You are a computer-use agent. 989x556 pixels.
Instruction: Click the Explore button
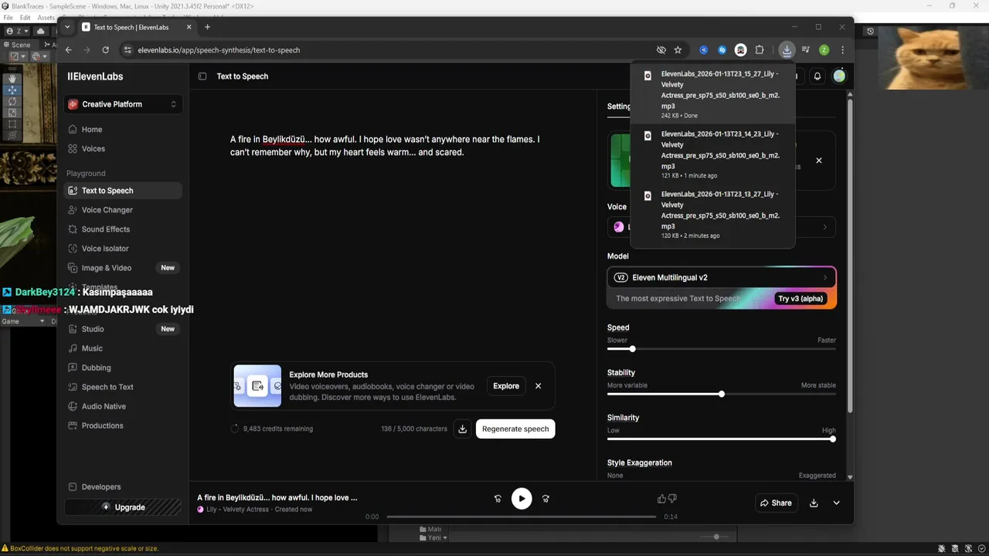point(506,386)
